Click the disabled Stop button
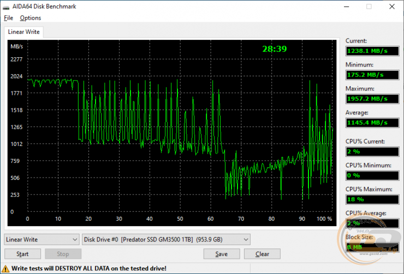 63,254
